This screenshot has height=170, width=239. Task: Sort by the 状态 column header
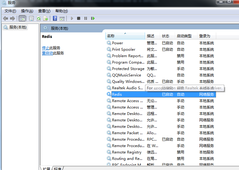coord(167,36)
